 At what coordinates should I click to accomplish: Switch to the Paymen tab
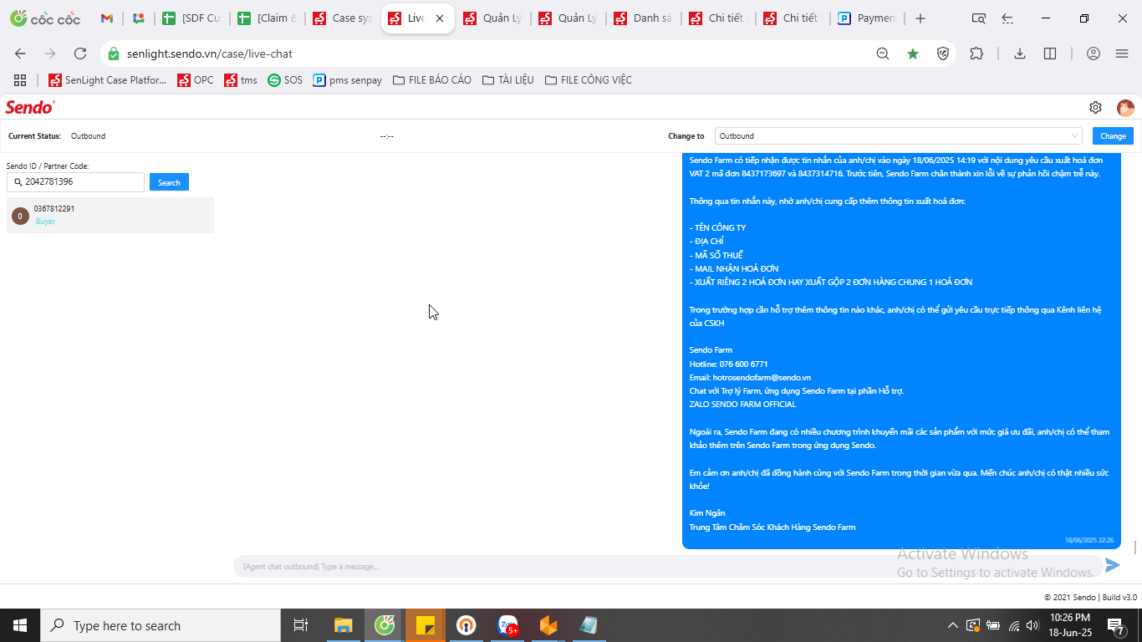tap(867, 18)
